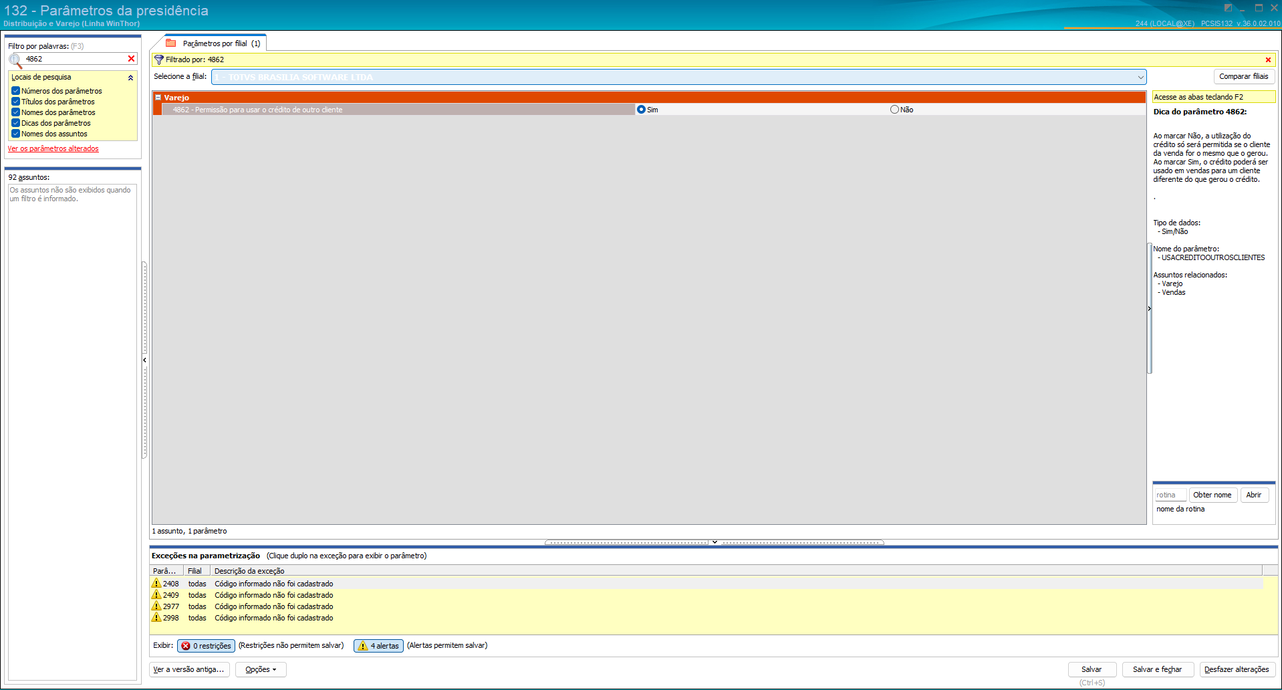The image size is (1282, 690).
Task: Click the 'Parâ...' column header
Action: coord(166,571)
